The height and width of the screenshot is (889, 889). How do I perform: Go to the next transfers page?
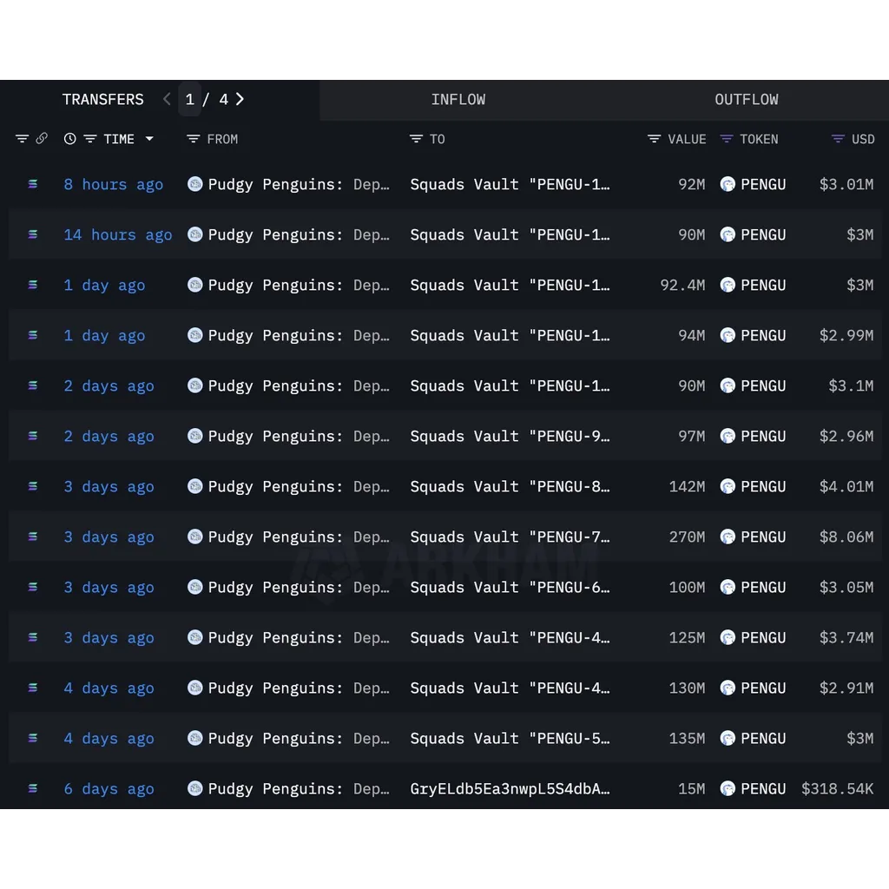240,99
